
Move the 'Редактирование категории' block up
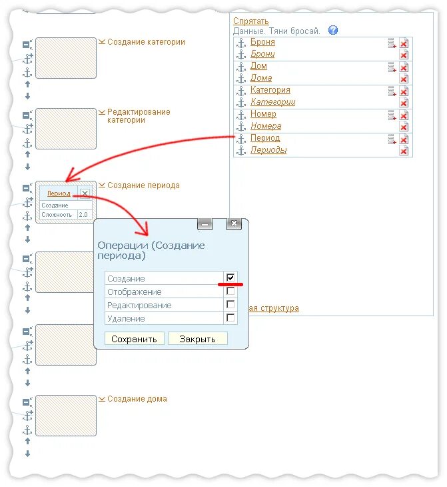[x=27, y=154]
